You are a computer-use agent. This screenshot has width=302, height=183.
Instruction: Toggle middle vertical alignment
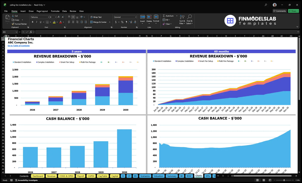coord(73,17)
